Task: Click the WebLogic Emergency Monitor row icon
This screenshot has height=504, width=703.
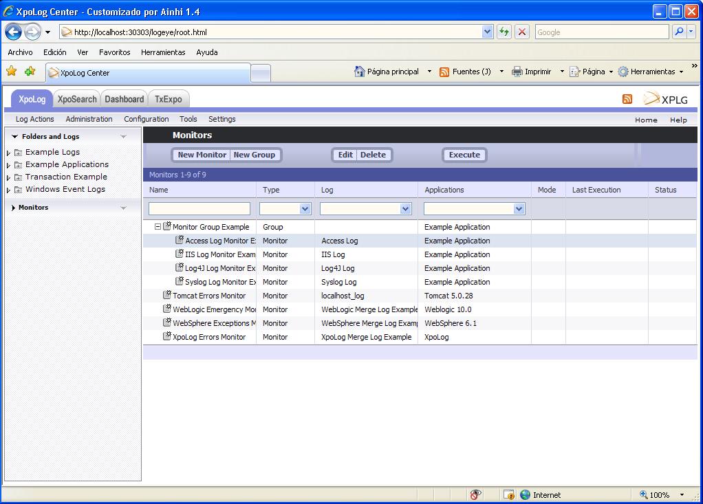Action: [167, 309]
